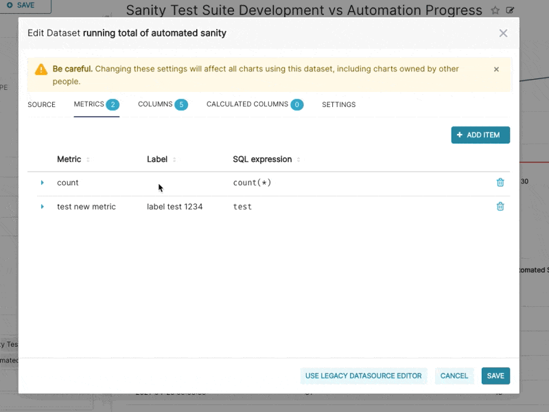Open the Settings tab
The height and width of the screenshot is (412, 549).
[338, 104]
